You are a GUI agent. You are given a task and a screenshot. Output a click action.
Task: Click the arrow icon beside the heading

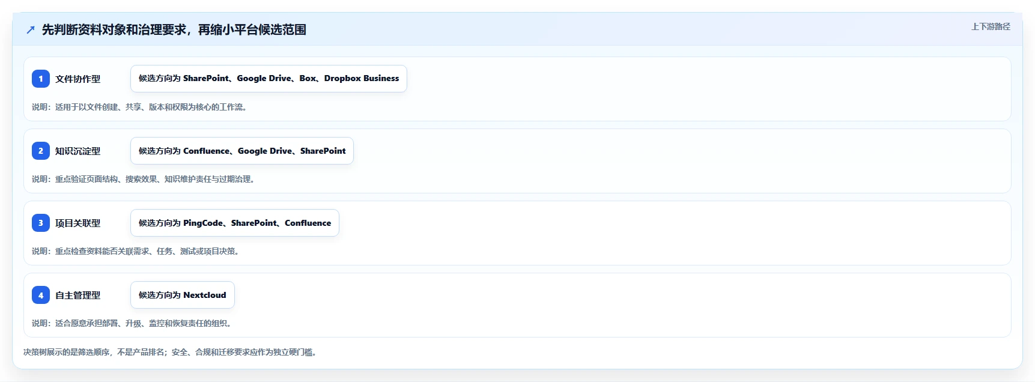pos(31,29)
